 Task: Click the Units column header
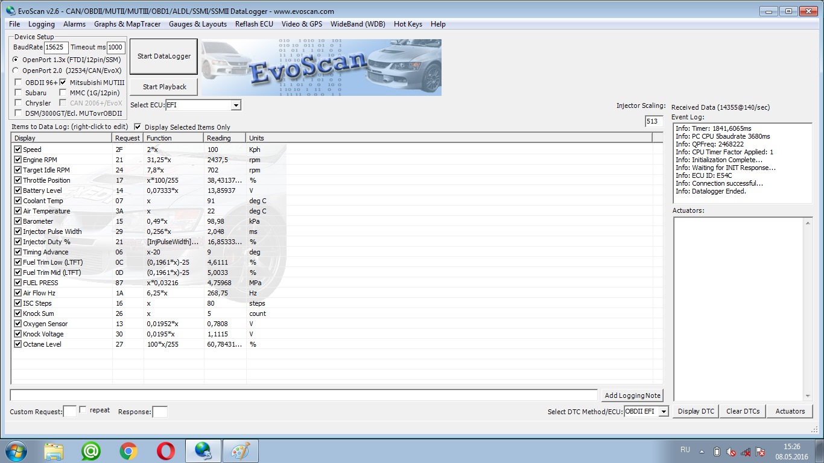coord(449,138)
